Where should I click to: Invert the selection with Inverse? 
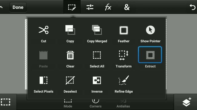click(97, 84)
